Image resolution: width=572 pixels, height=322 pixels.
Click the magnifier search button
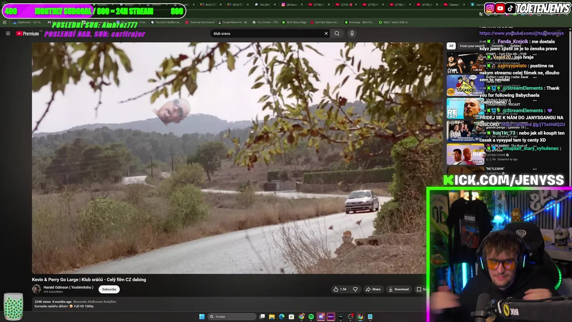[x=337, y=34]
